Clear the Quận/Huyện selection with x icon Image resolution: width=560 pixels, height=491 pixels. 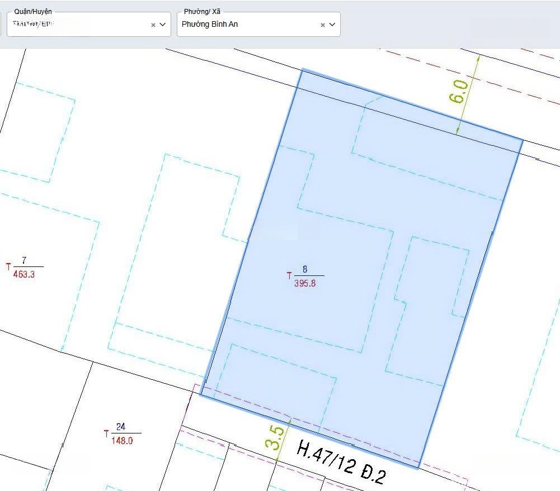click(x=153, y=25)
